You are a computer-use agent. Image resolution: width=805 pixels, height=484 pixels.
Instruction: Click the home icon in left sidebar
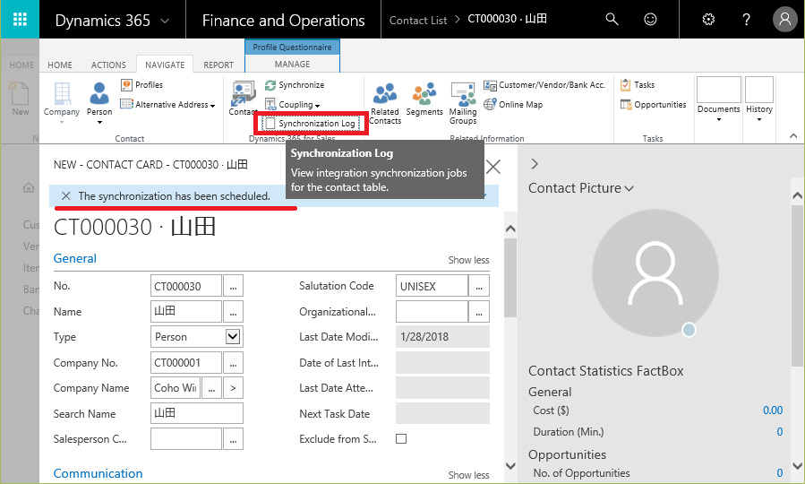(x=29, y=187)
